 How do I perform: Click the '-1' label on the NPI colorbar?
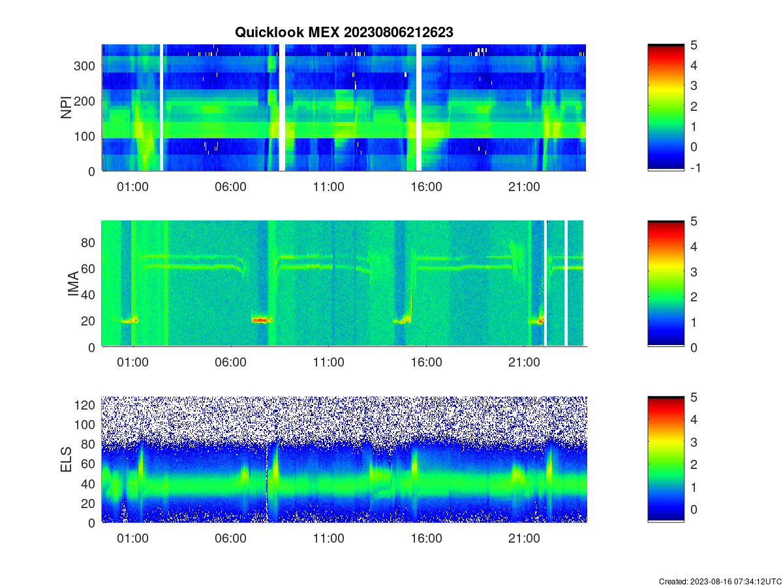tap(697, 167)
